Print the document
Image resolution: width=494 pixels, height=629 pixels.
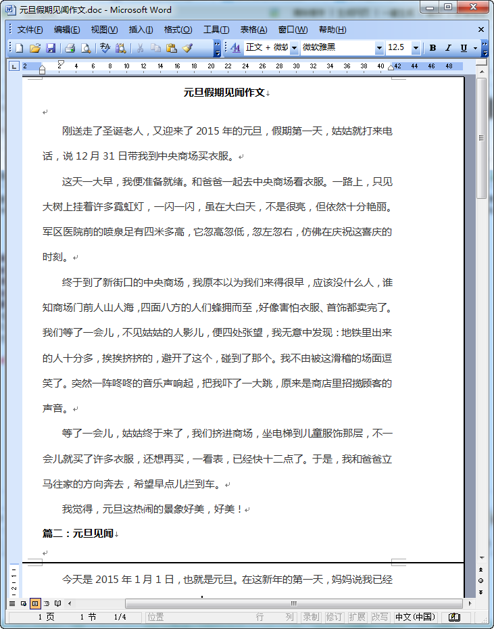[70, 48]
